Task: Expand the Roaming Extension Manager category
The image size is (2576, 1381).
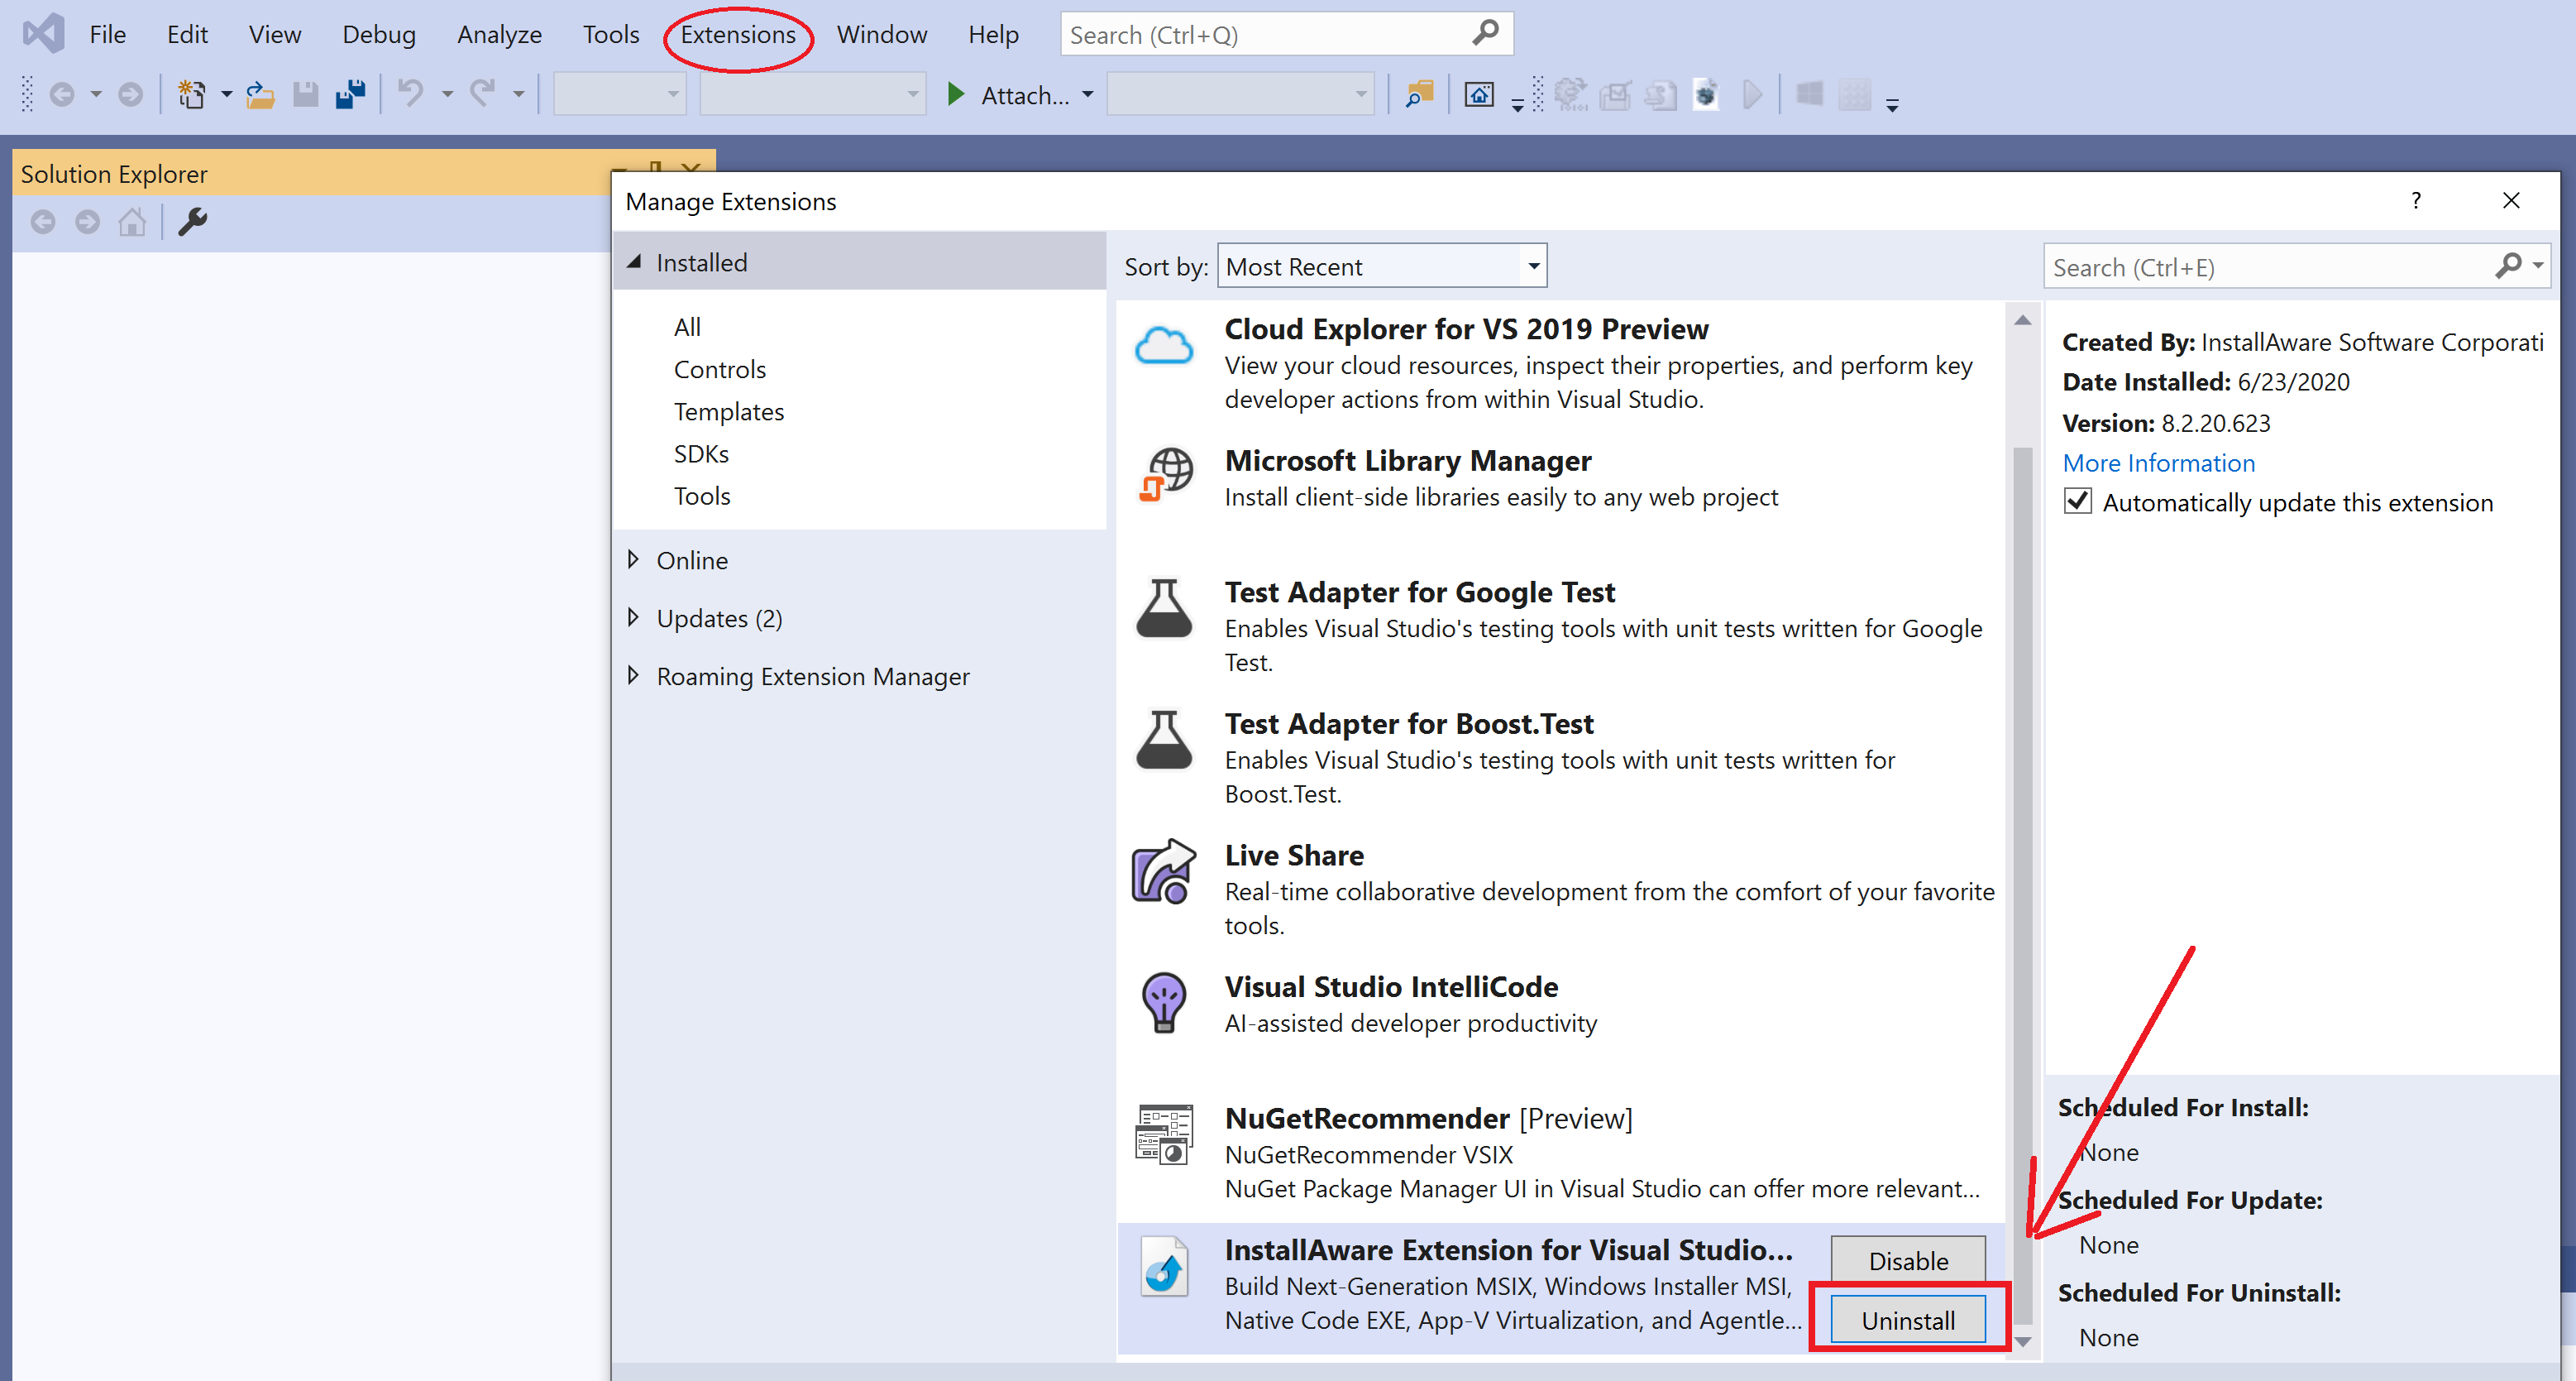Action: (x=633, y=675)
